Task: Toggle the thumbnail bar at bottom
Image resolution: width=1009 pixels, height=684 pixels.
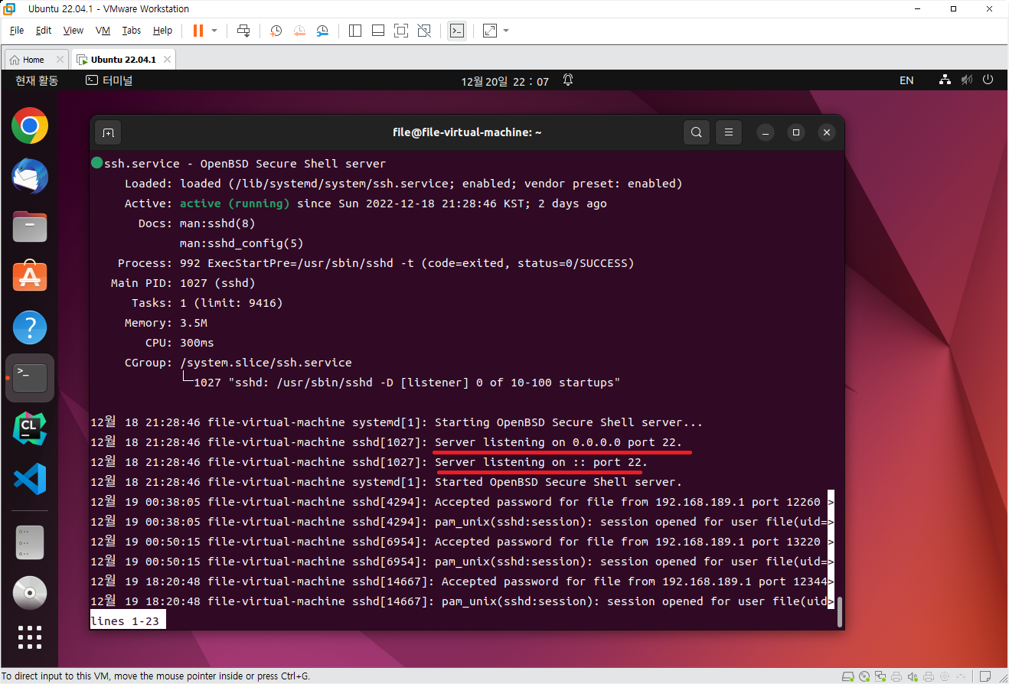Action: pos(377,31)
